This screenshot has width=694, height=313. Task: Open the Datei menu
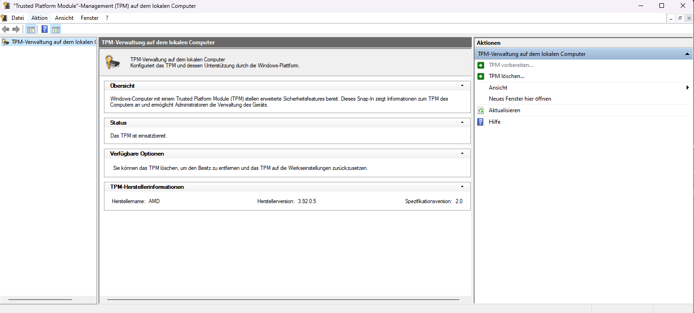18,18
